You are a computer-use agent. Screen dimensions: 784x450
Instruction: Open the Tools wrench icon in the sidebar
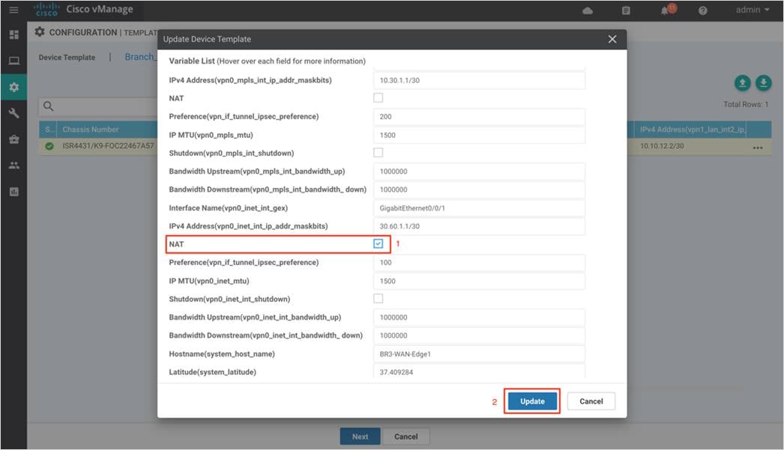14,113
